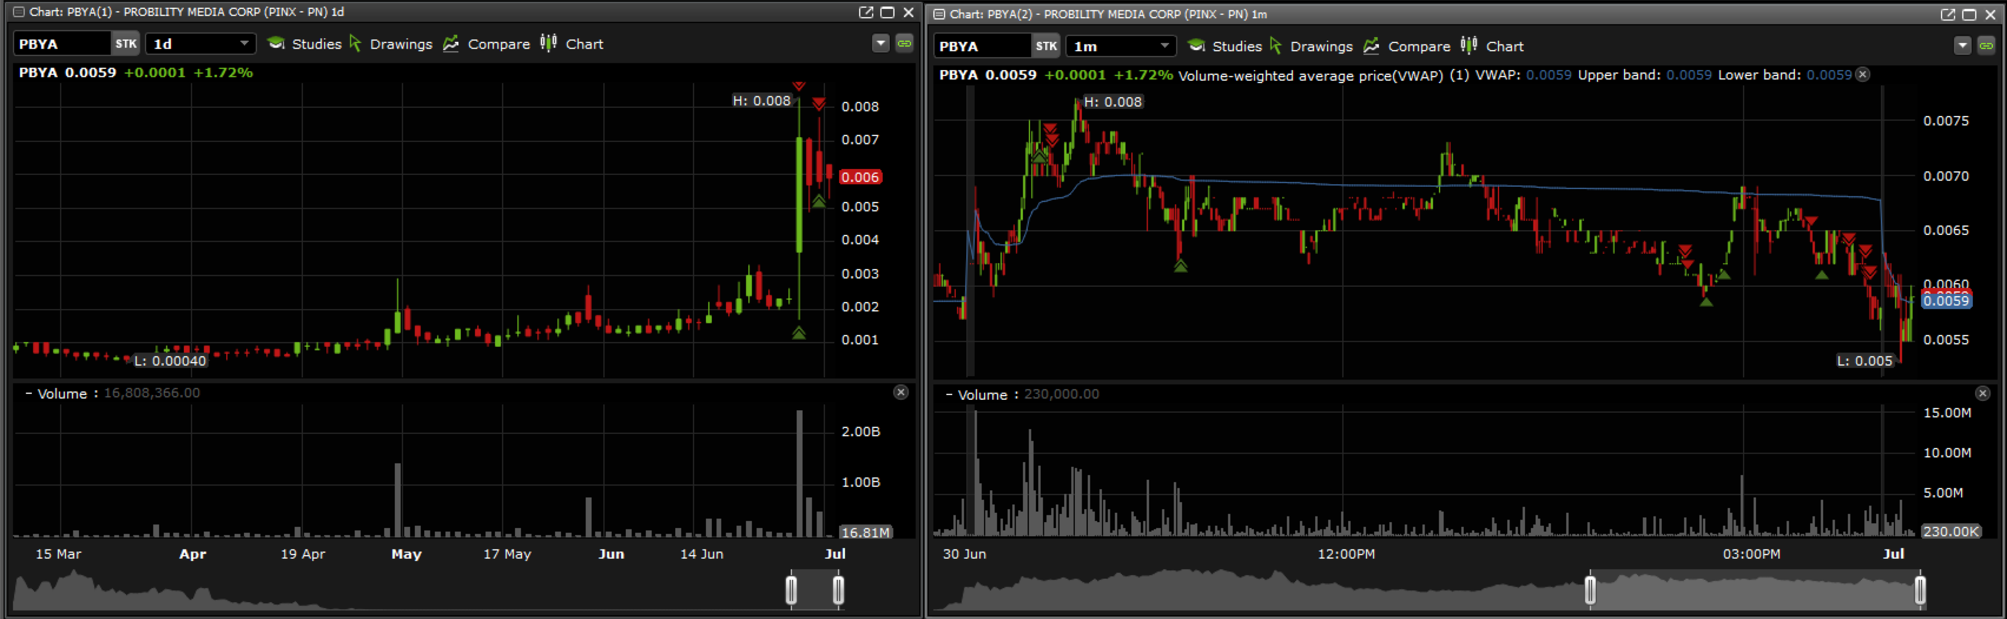Collapse the Volume panel in the 1m chart
This screenshot has height=619, width=2007.
tap(949, 395)
